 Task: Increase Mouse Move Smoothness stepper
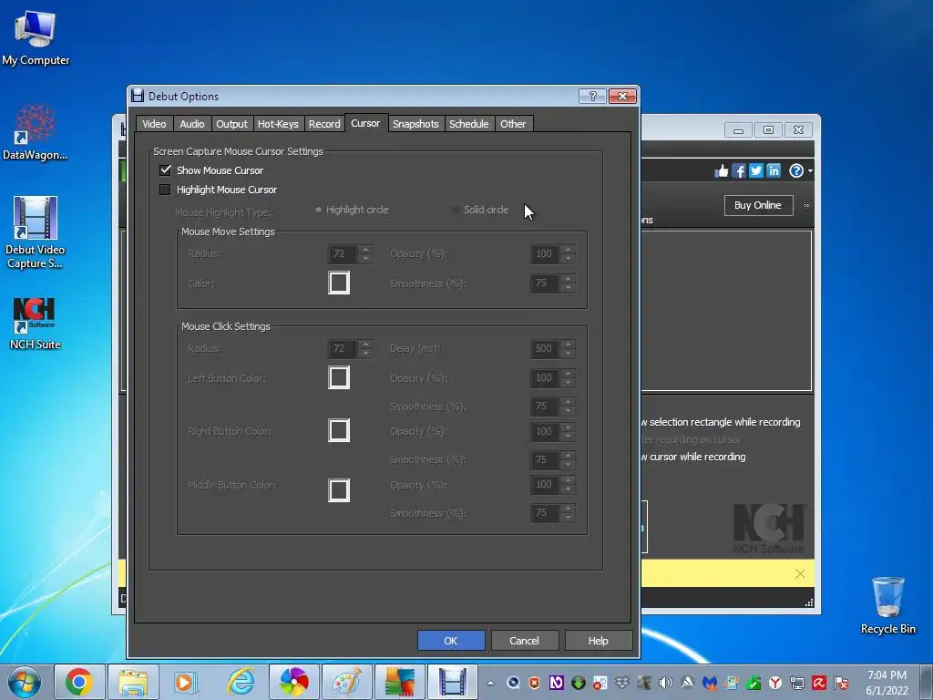coord(569,279)
